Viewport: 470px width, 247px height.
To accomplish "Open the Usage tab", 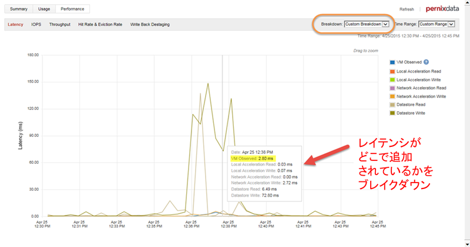I will [x=44, y=9].
